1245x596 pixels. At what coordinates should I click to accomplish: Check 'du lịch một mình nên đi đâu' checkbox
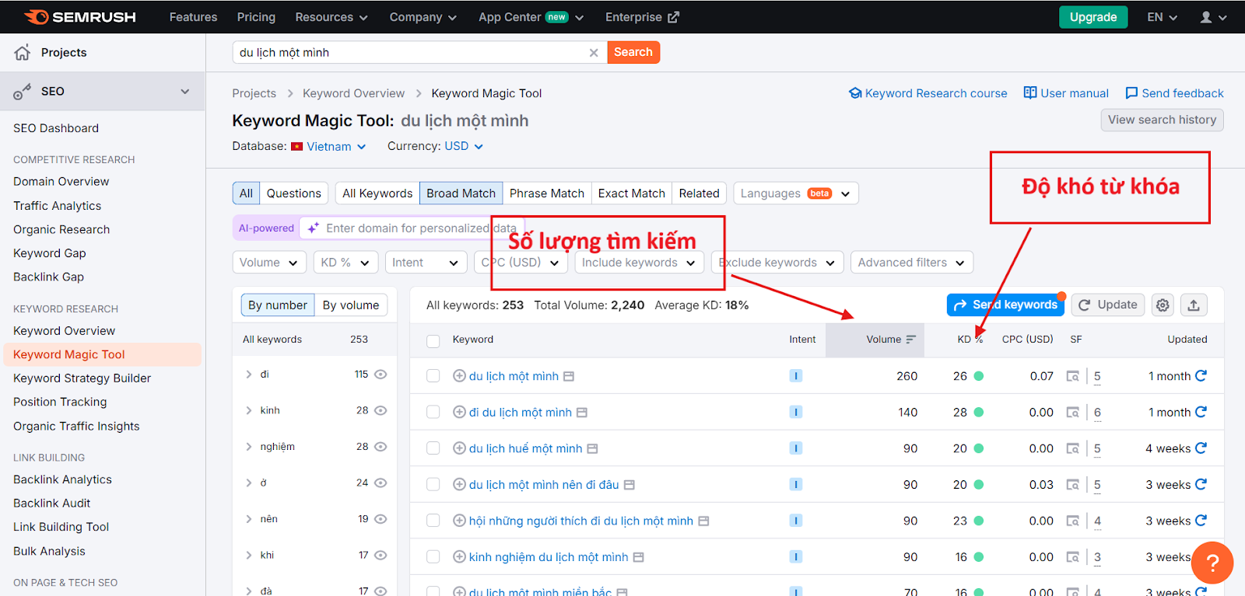click(433, 485)
